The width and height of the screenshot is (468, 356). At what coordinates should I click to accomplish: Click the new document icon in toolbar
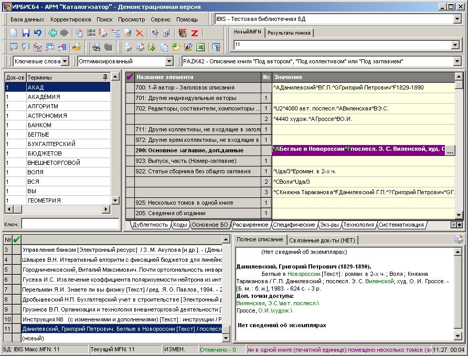[14, 33]
